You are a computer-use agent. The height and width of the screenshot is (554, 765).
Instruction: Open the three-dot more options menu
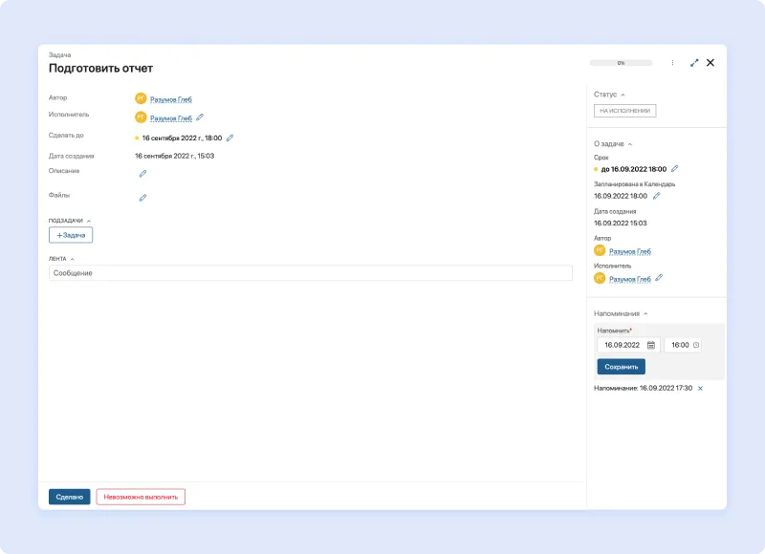tap(672, 63)
